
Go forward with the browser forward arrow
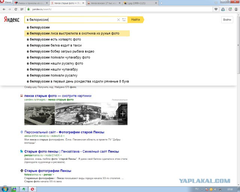tap(10, 9)
